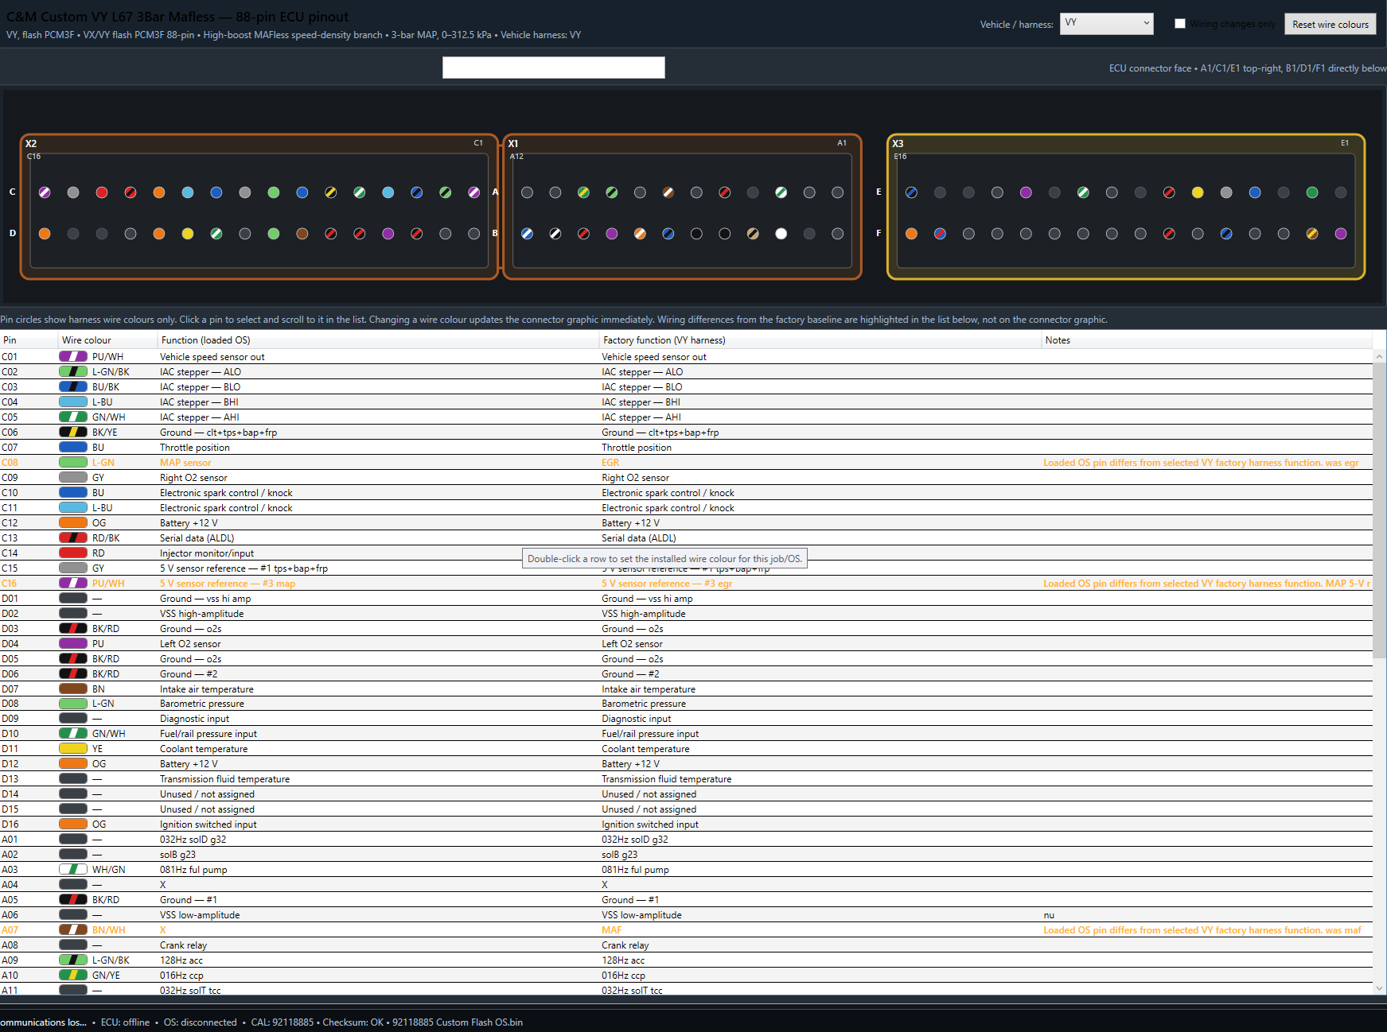Click Checksum: OK status text
Image resolution: width=1387 pixels, height=1032 pixels.
click(353, 1022)
